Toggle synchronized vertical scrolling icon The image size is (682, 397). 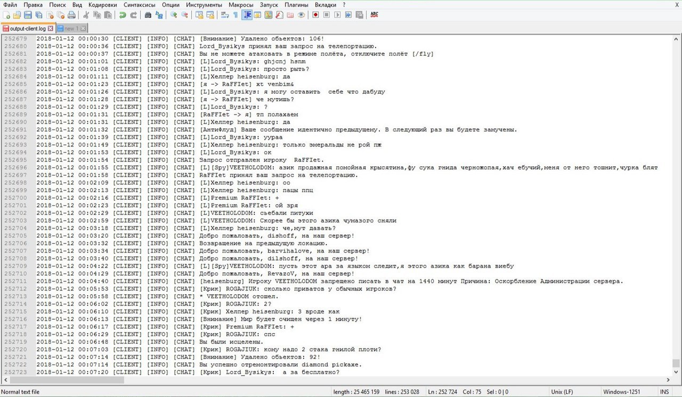(199, 15)
